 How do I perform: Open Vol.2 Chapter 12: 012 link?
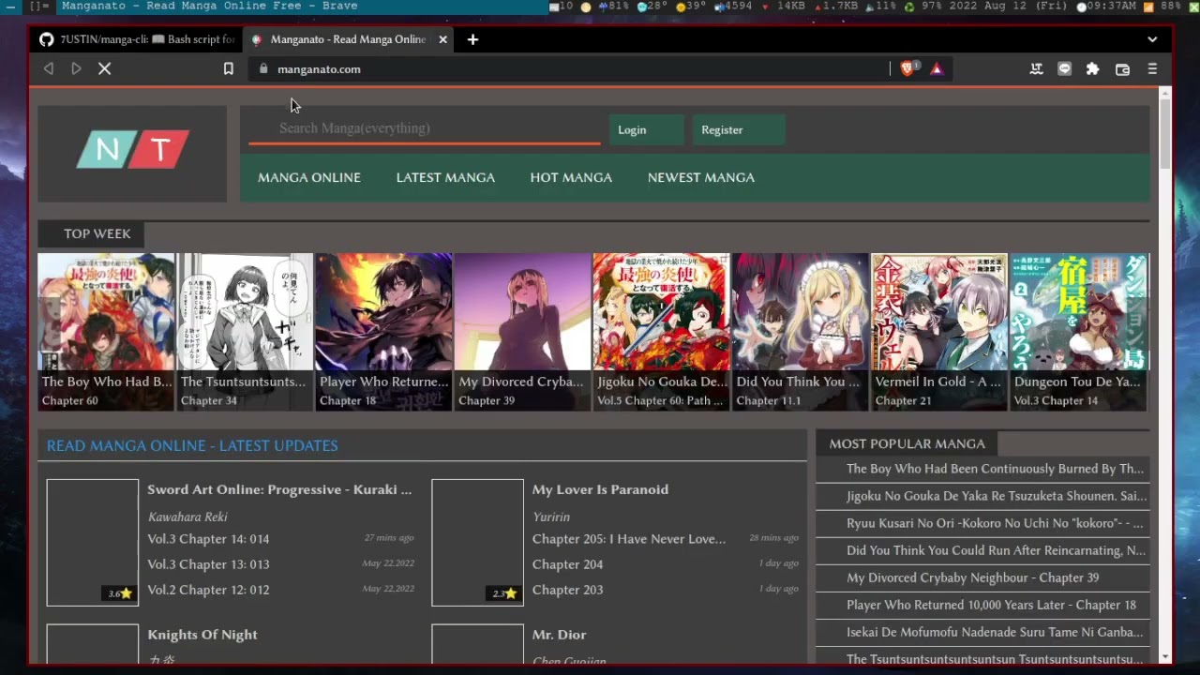click(x=208, y=590)
